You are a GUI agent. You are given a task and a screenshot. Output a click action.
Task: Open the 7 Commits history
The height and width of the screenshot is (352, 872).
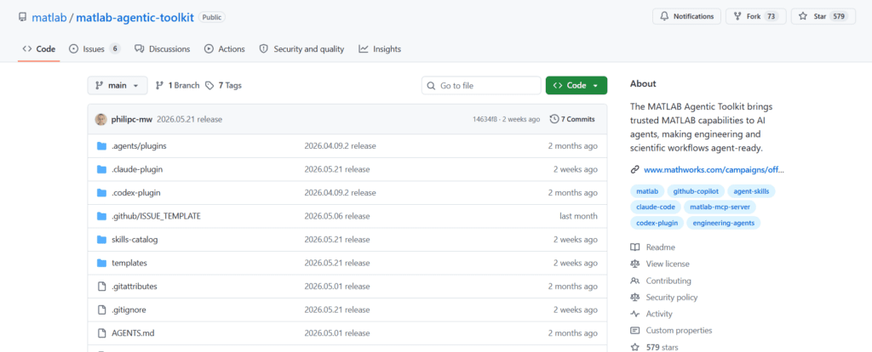[x=572, y=119]
